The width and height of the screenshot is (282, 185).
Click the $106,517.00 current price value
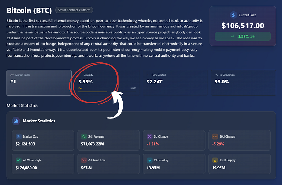coord(243,25)
